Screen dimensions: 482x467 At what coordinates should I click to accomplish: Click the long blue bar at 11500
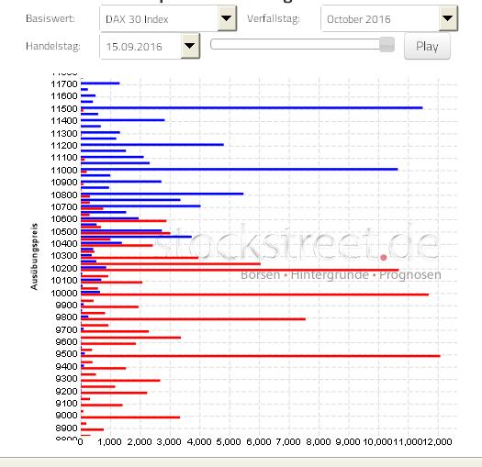tap(252, 107)
